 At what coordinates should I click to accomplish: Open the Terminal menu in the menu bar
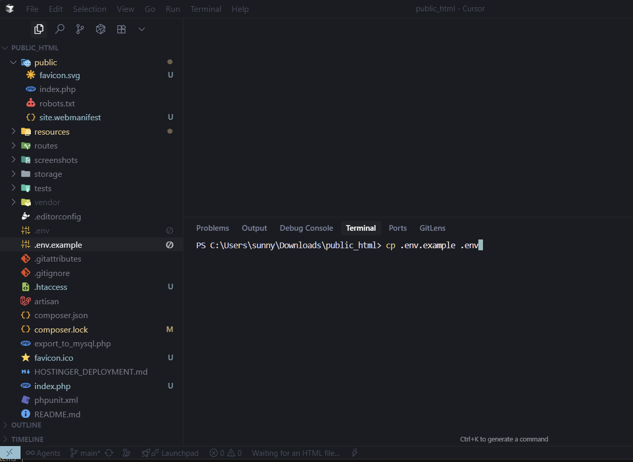click(206, 9)
